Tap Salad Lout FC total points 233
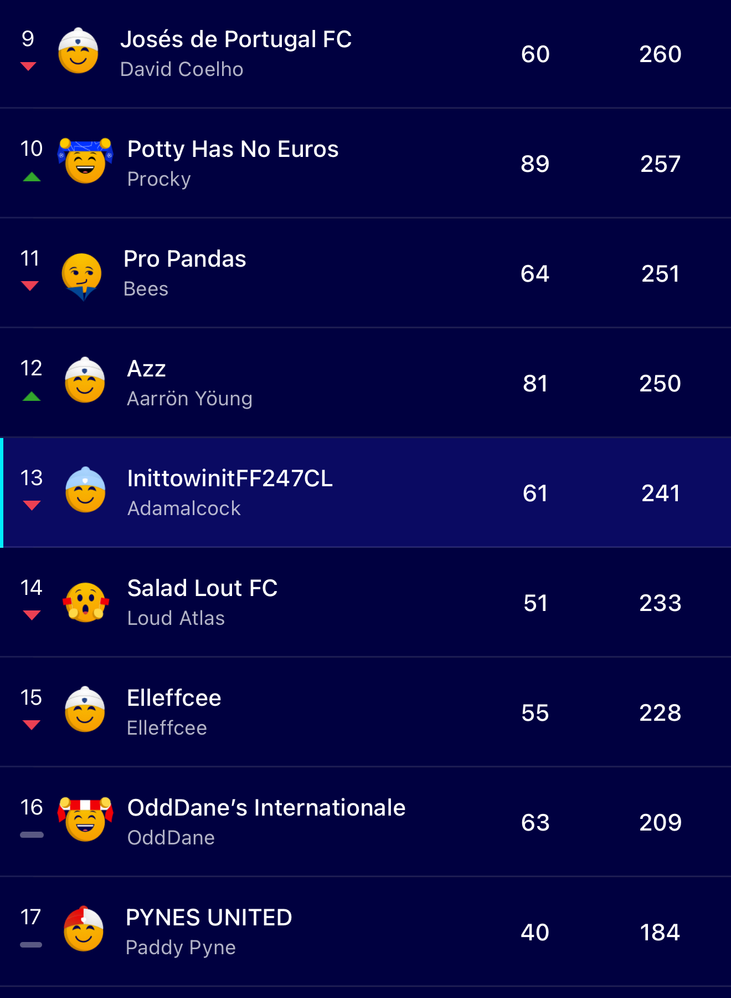This screenshot has width=731, height=998. [660, 603]
